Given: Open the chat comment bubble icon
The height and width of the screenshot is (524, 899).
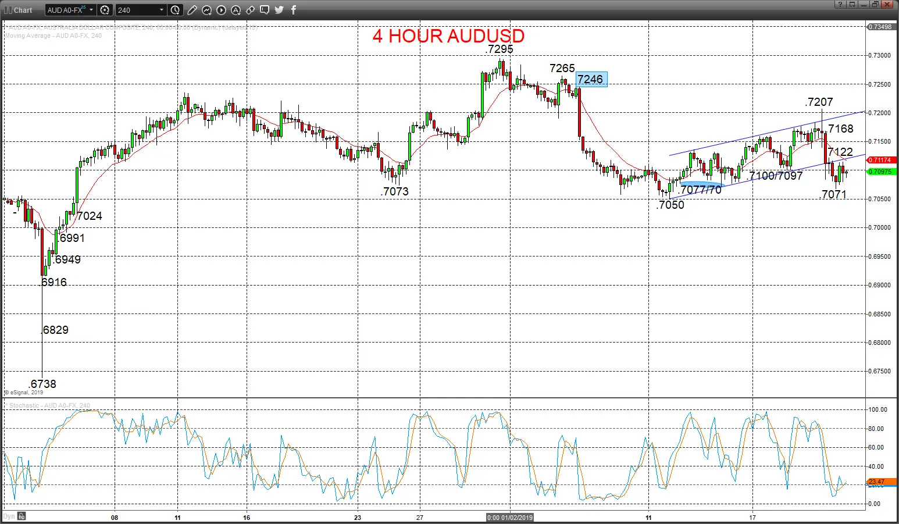Looking at the screenshot, I should coord(265,10).
